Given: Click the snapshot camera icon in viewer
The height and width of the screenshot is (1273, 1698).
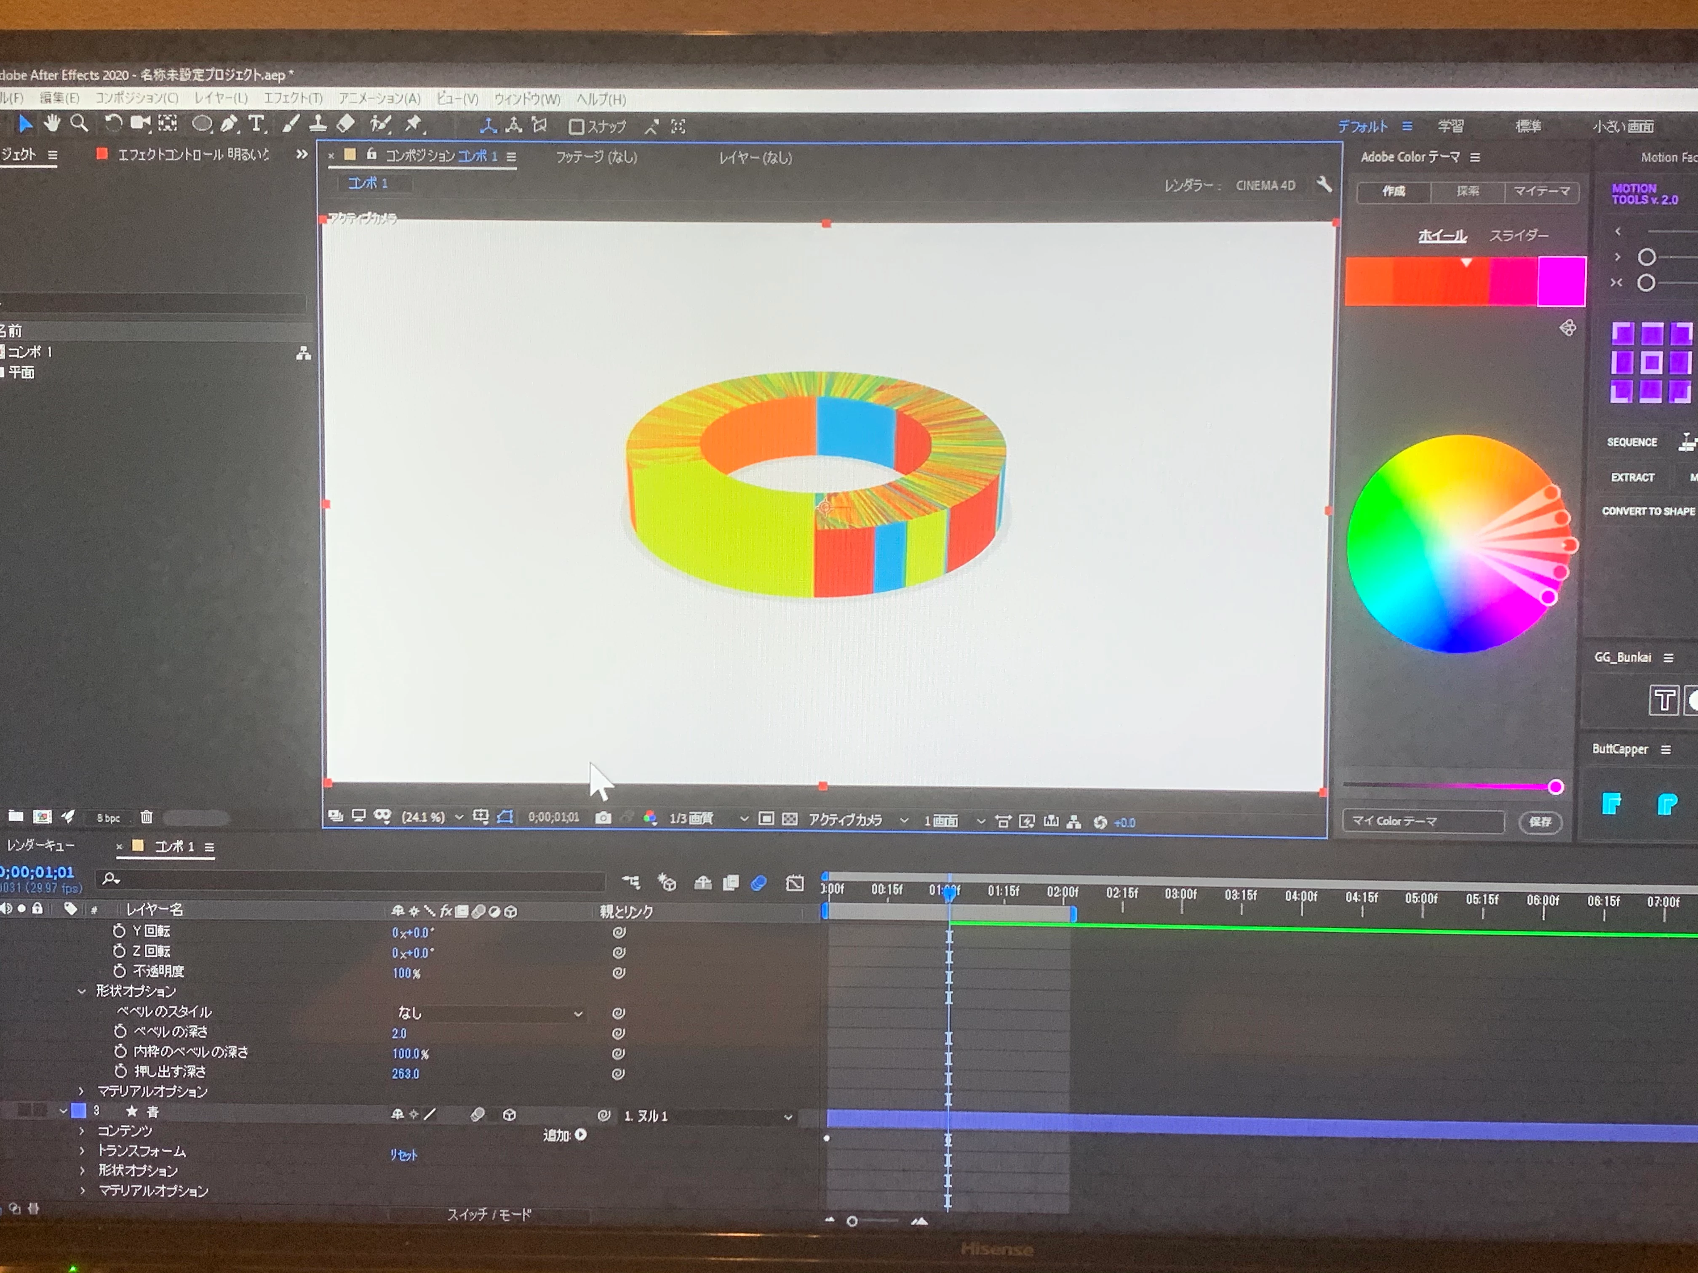Looking at the screenshot, I should point(603,818).
